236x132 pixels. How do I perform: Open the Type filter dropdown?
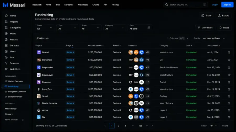click(x=67, y=28)
